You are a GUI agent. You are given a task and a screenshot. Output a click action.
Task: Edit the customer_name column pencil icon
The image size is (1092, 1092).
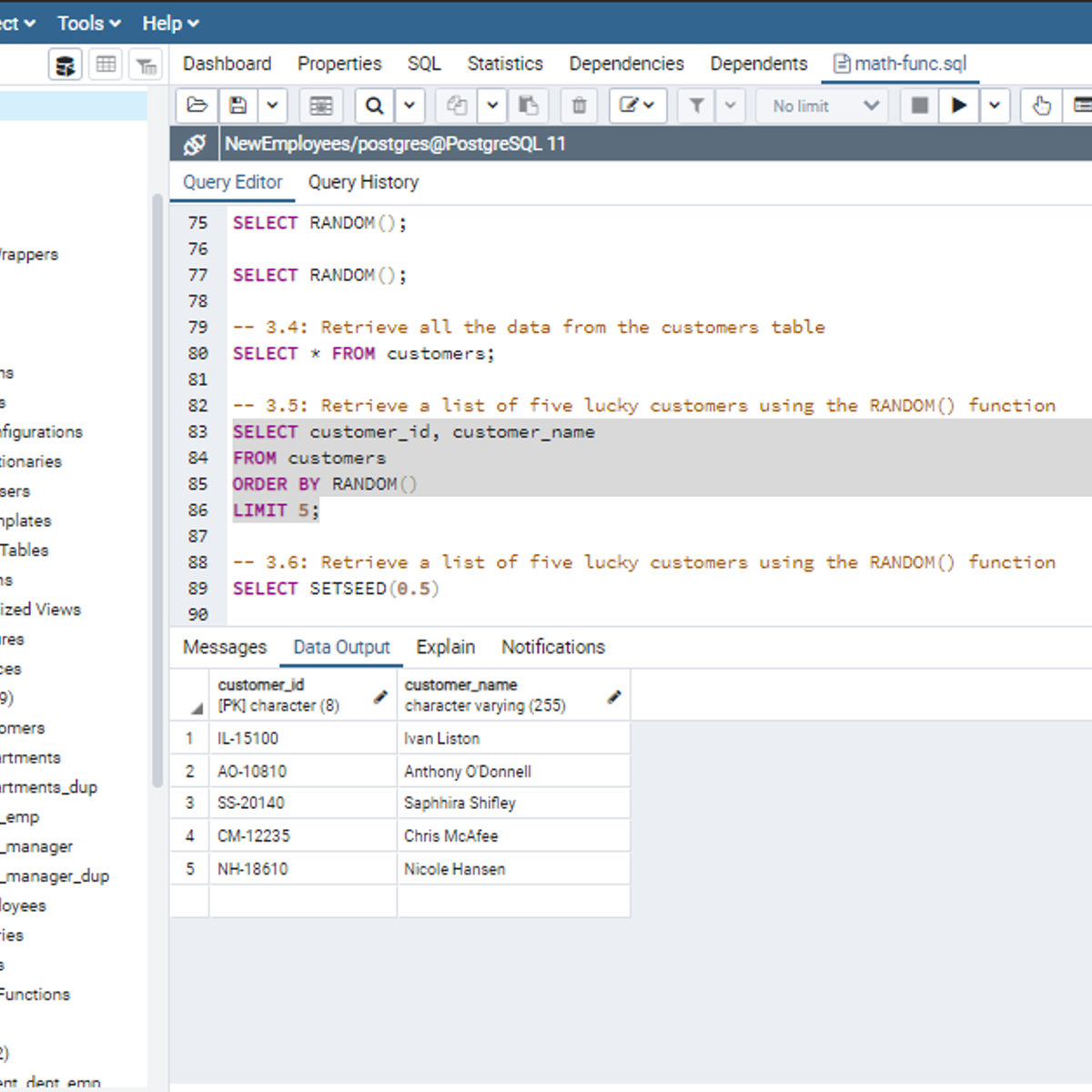pos(614,697)
